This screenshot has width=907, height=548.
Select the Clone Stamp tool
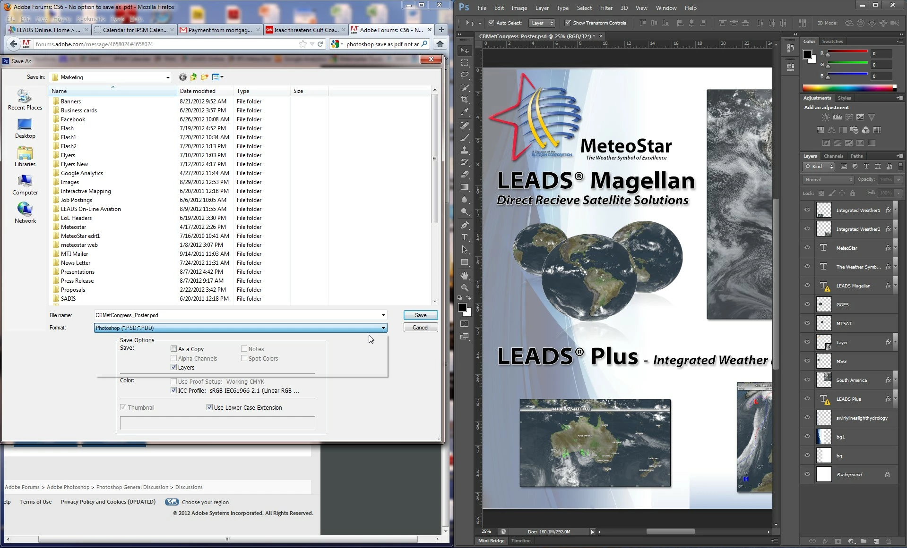pyautogui.click(x=465, y=150)
